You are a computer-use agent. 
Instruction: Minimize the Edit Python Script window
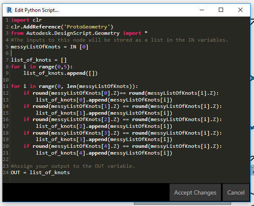click(202, 10)
